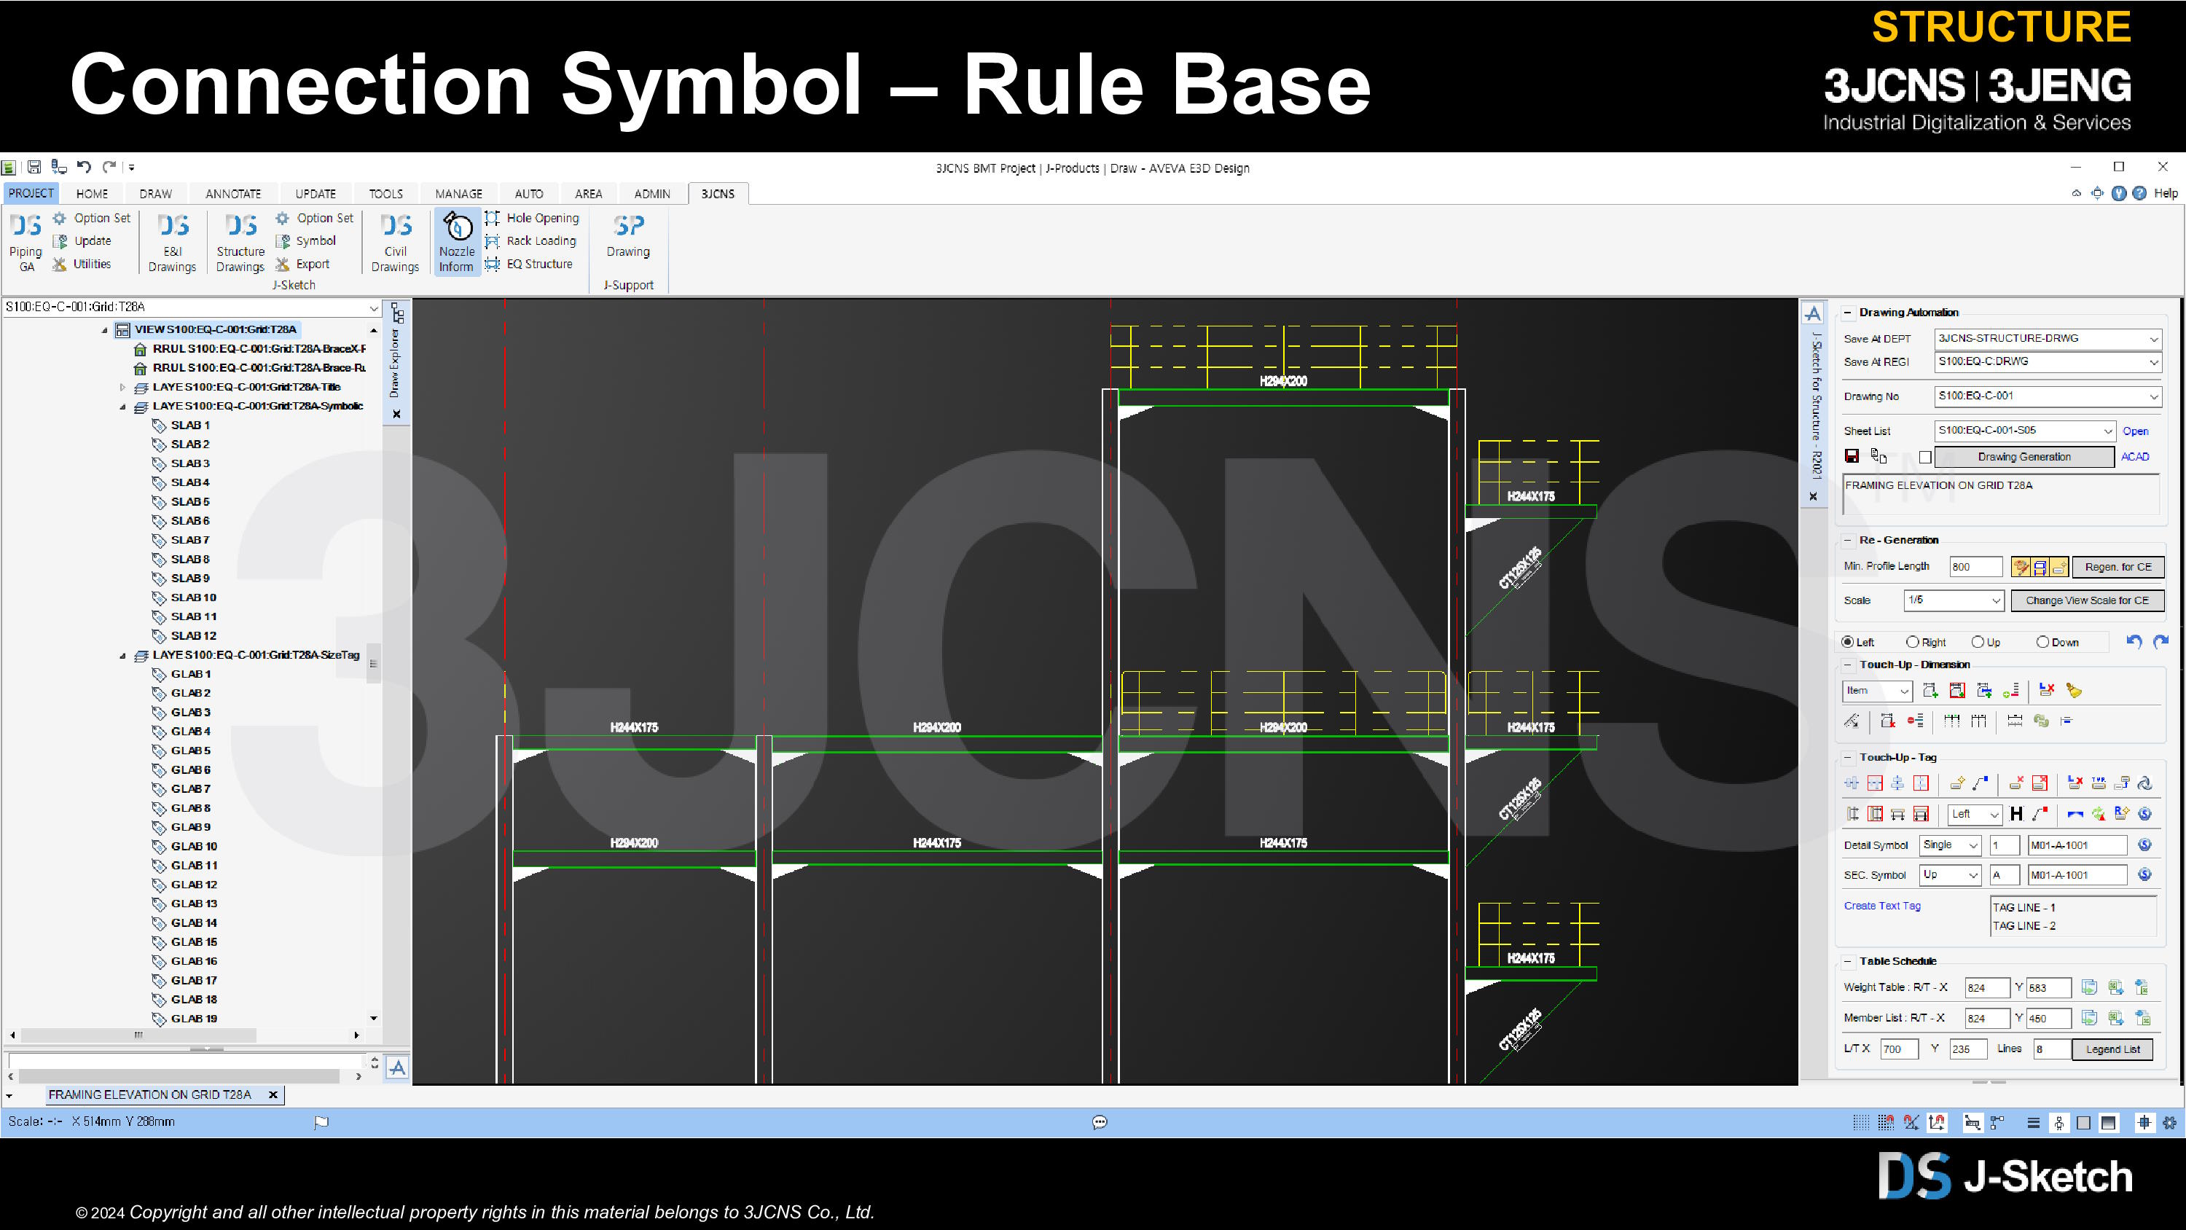Click the bold H tag icon
The height and width of the screenshot is (1230, 2186).
pos(2016,814)
